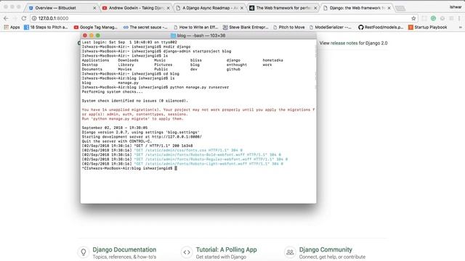Open the Django Documentation link
Viewport: 465px width, 261px height.
(x=124, y=249)
